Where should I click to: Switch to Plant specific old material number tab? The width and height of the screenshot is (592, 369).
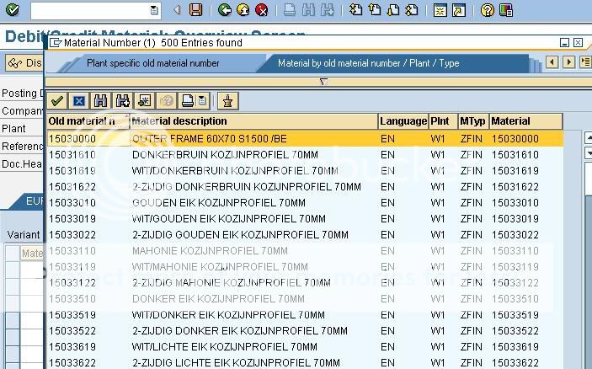point(152,63)
